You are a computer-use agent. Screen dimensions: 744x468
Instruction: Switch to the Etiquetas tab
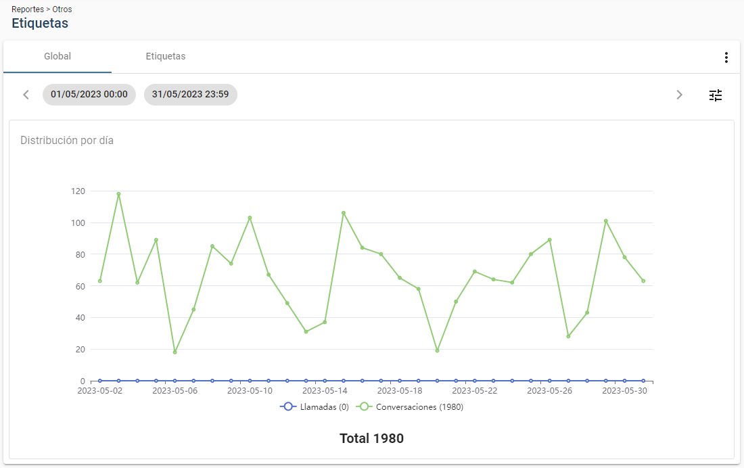166,57
